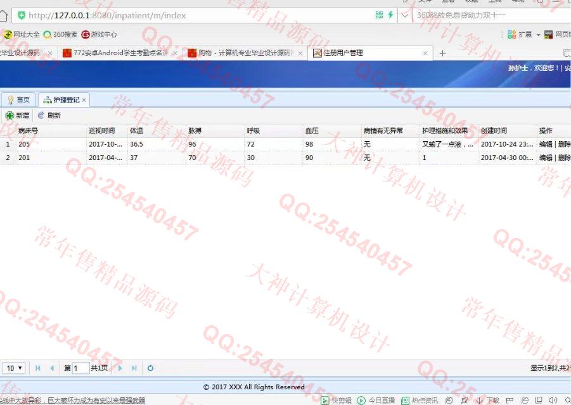The height and width of the screenshot is (405, 571).
Task: Click the flag icon in status bar
Action: (510, 401)
